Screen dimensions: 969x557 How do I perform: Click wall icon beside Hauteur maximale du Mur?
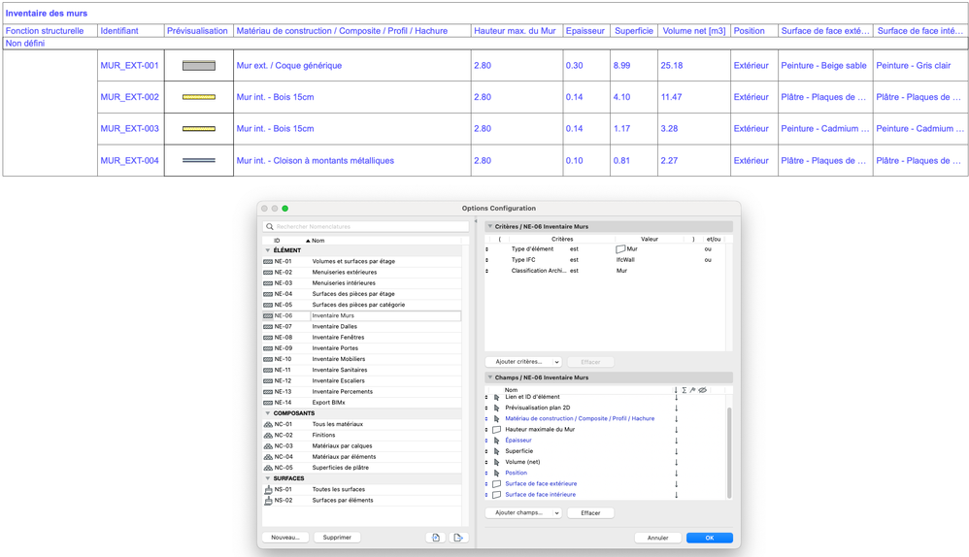coord(496,429)
